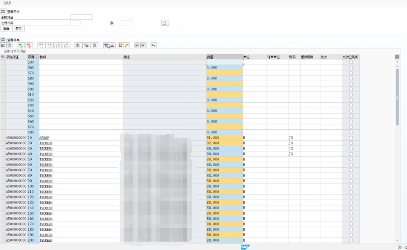This screenshot has height=250, width=407.
Task: Click the table select-all icon left of 采购凭证 header
Action: [3, 57]
